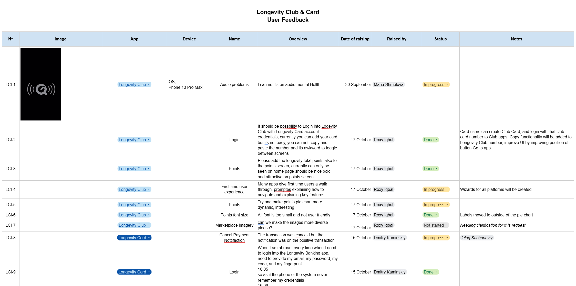Open LCI-1 In progress status dropdown
The image size is (576, 286).
click(447, 85)
